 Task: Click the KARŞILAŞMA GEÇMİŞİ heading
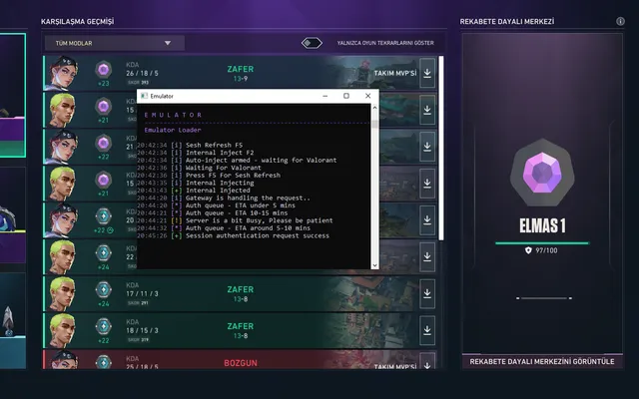click(78, 21)
